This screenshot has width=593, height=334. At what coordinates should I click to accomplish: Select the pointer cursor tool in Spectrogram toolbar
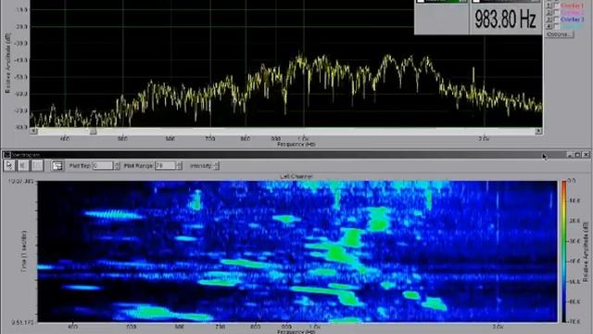click(x=9, y=165)
